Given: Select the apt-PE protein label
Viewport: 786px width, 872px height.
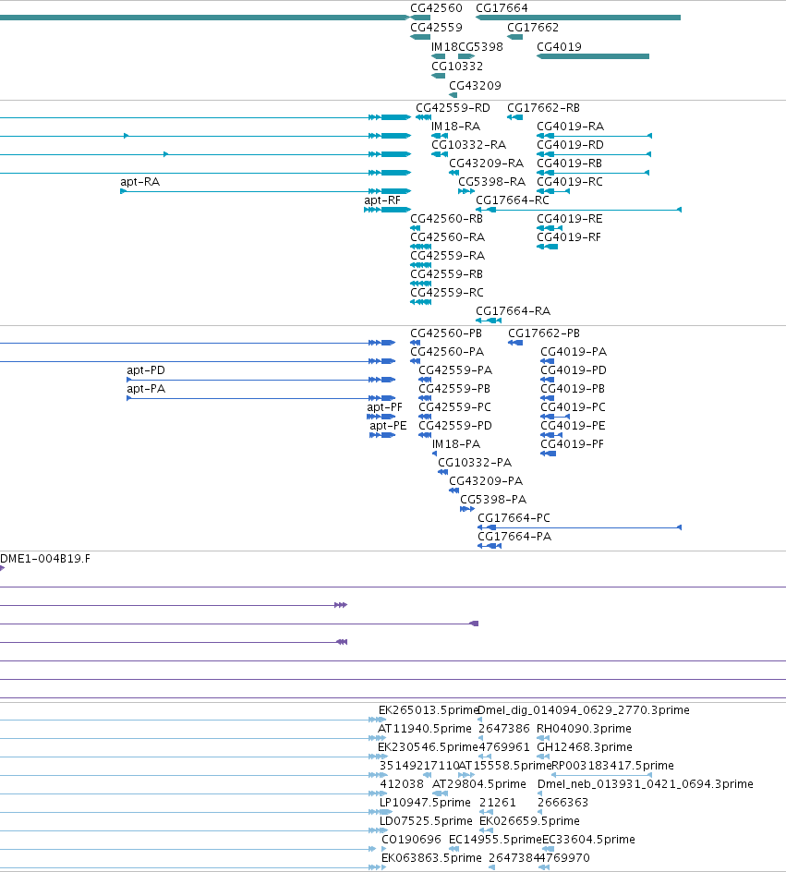Looking at the screenshot, I should (388, 426).
